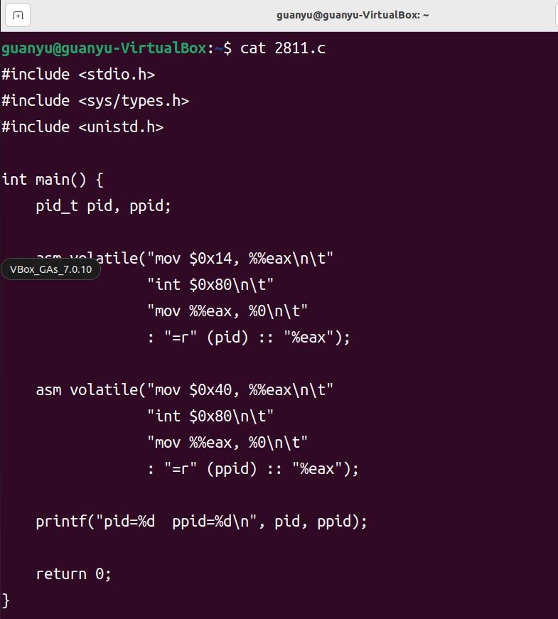
Task: Click the '#include <stdio.h>' line
Action: coord(78,75)
